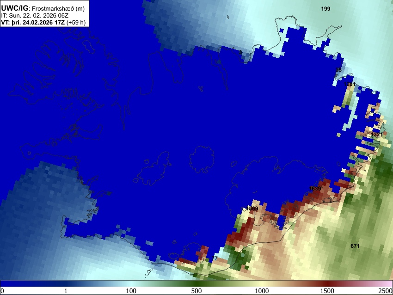Viewport: 393px width, 295px height.
Task: Click the map value label 1639
Action: (x=315, y=189)
